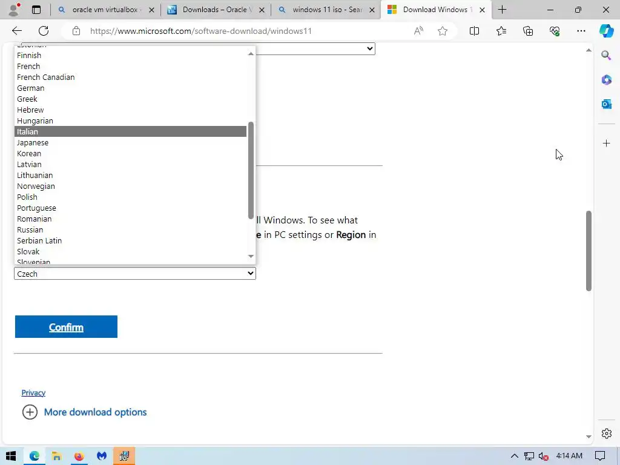Open the pinned setup app on taskbar
The width and height of the screenshot is (620, 465).
(x=124, y=456)
